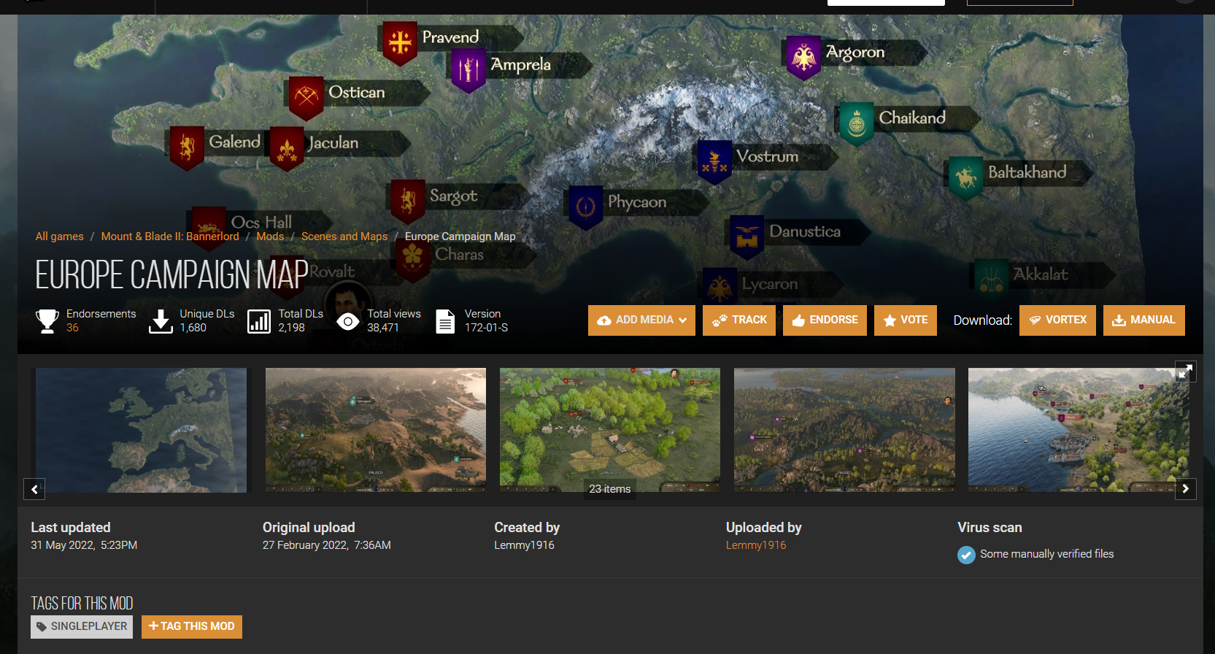This screenshot has height=654, width=1215.
Task: Open the Mods breadcrumb link
Action: [270, 236]
